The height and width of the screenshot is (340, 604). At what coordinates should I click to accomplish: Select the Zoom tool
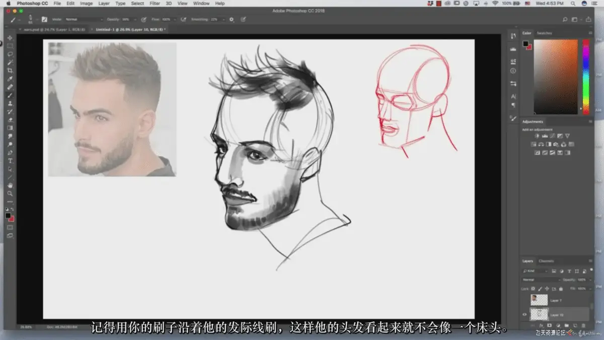10,193
